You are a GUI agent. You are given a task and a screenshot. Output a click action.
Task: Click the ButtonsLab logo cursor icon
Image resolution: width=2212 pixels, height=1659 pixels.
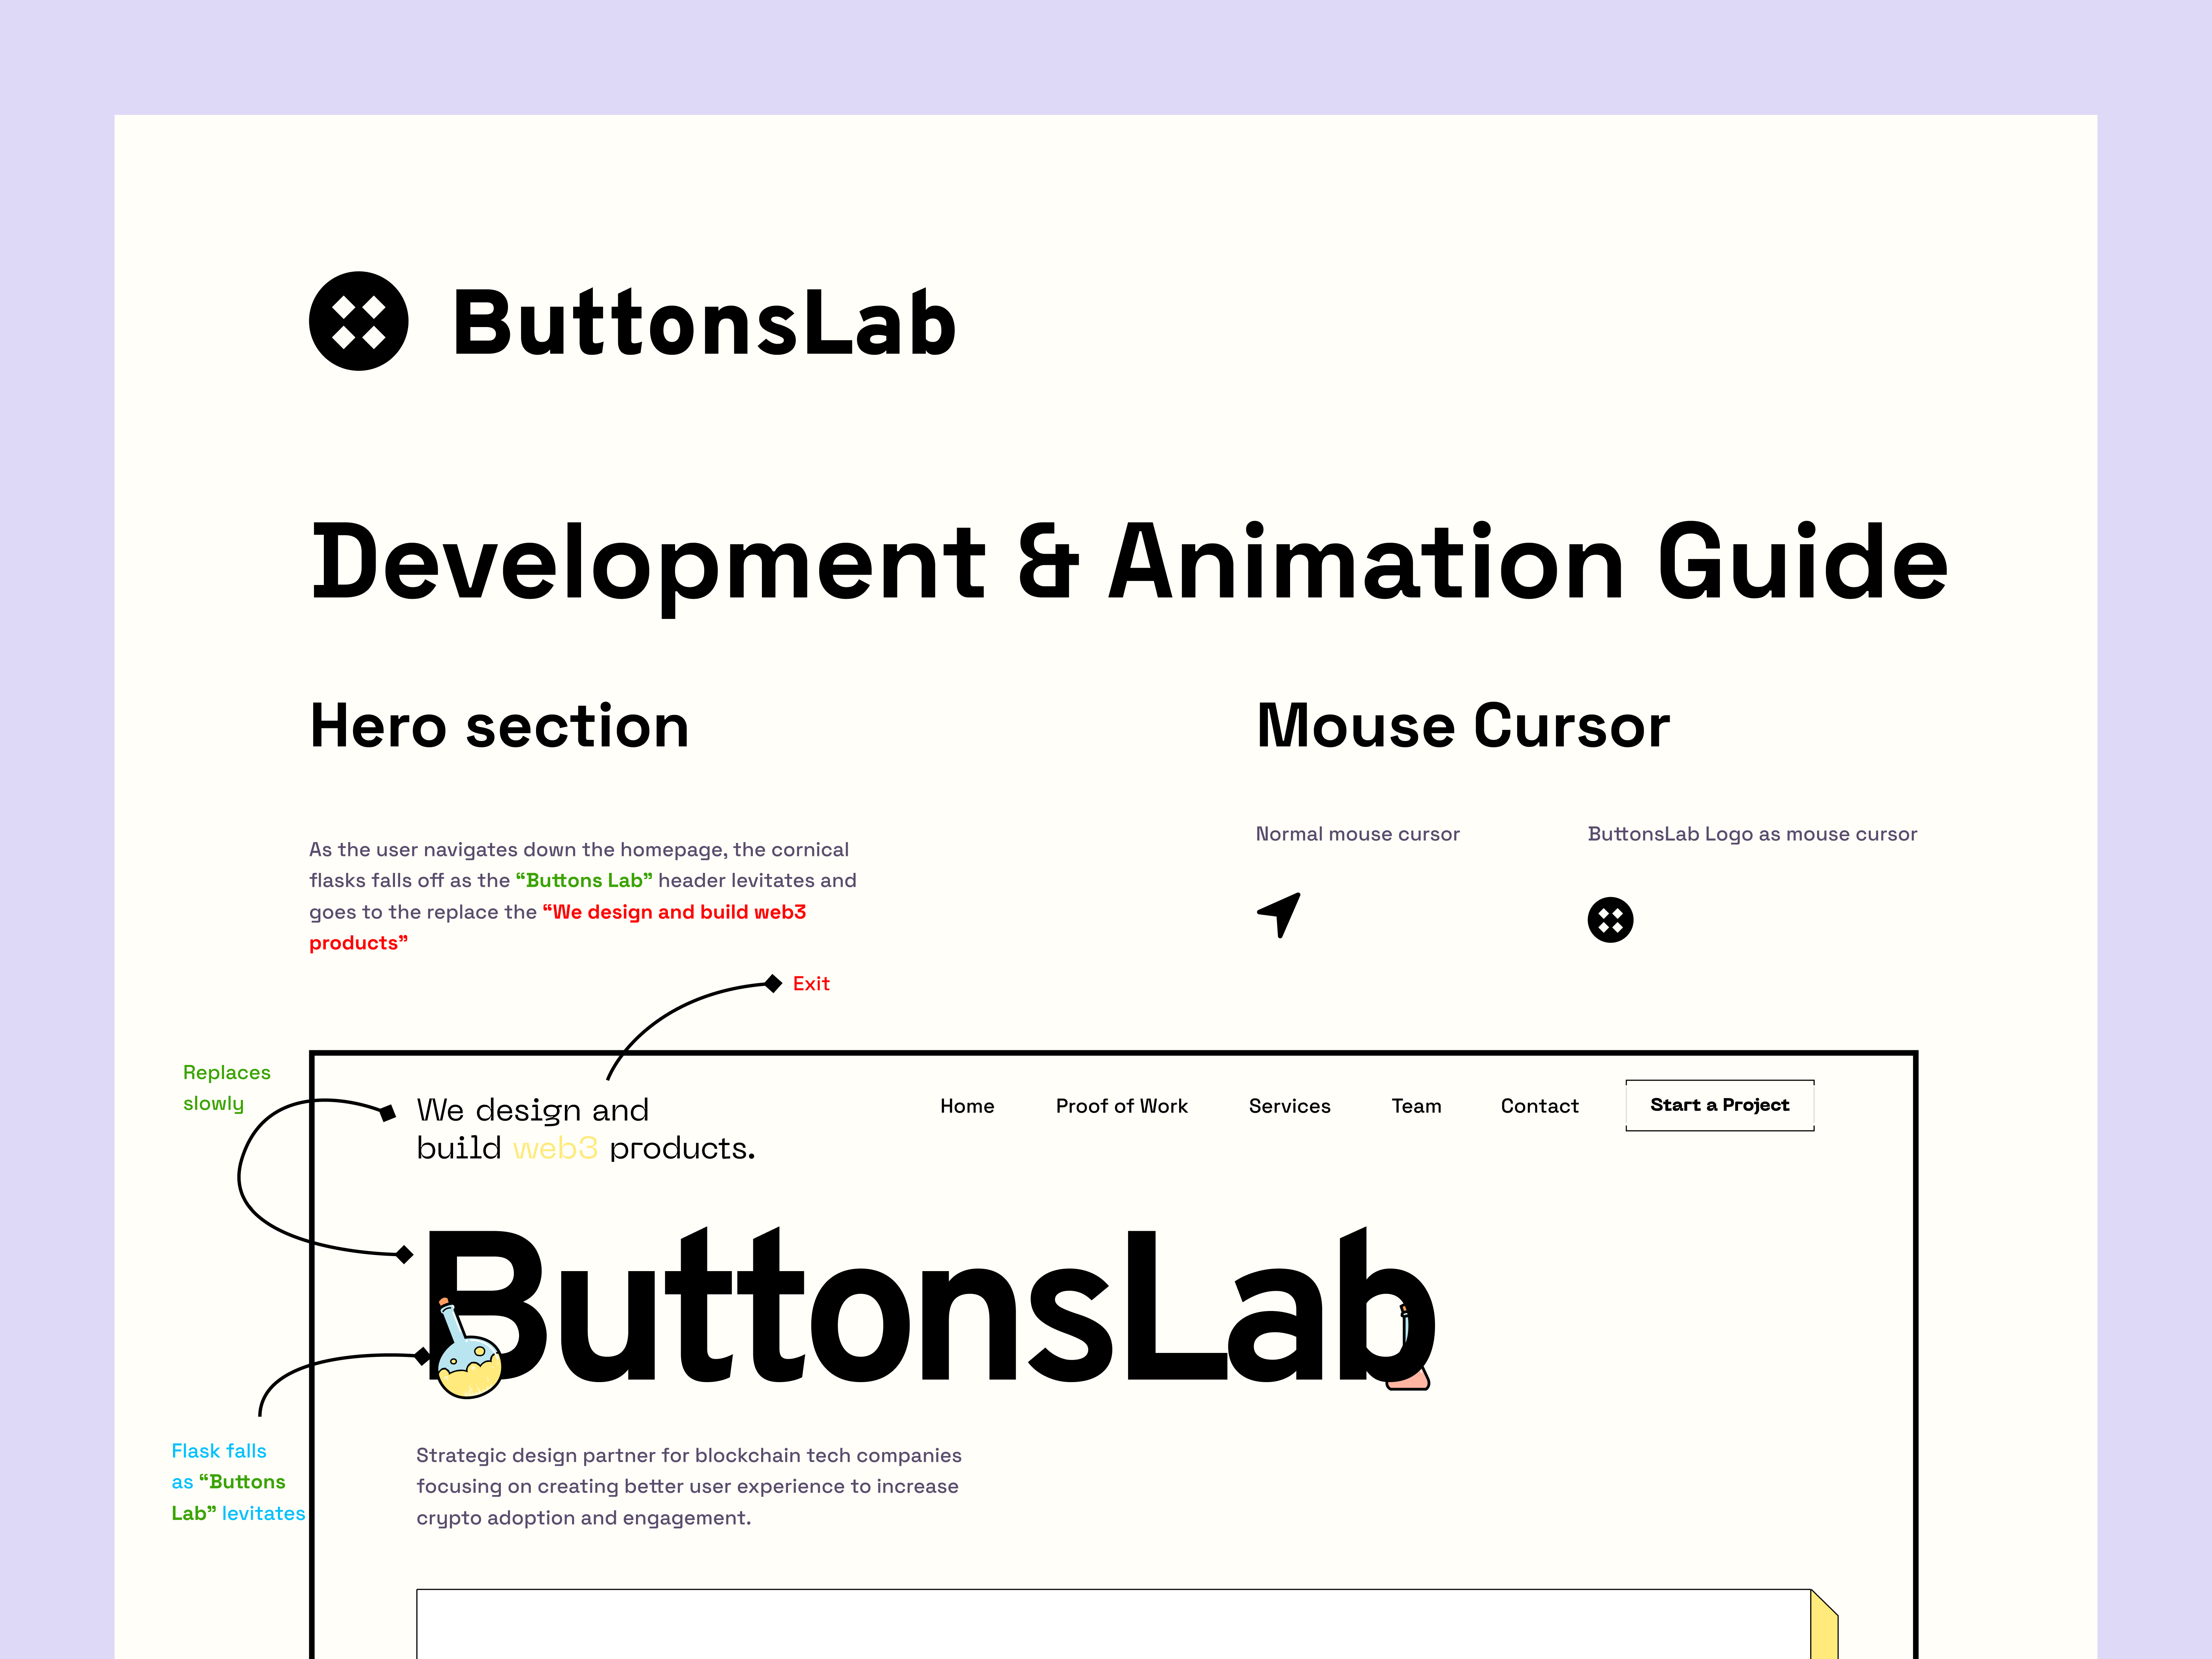pyautogui.click(x=1610, y=920)
